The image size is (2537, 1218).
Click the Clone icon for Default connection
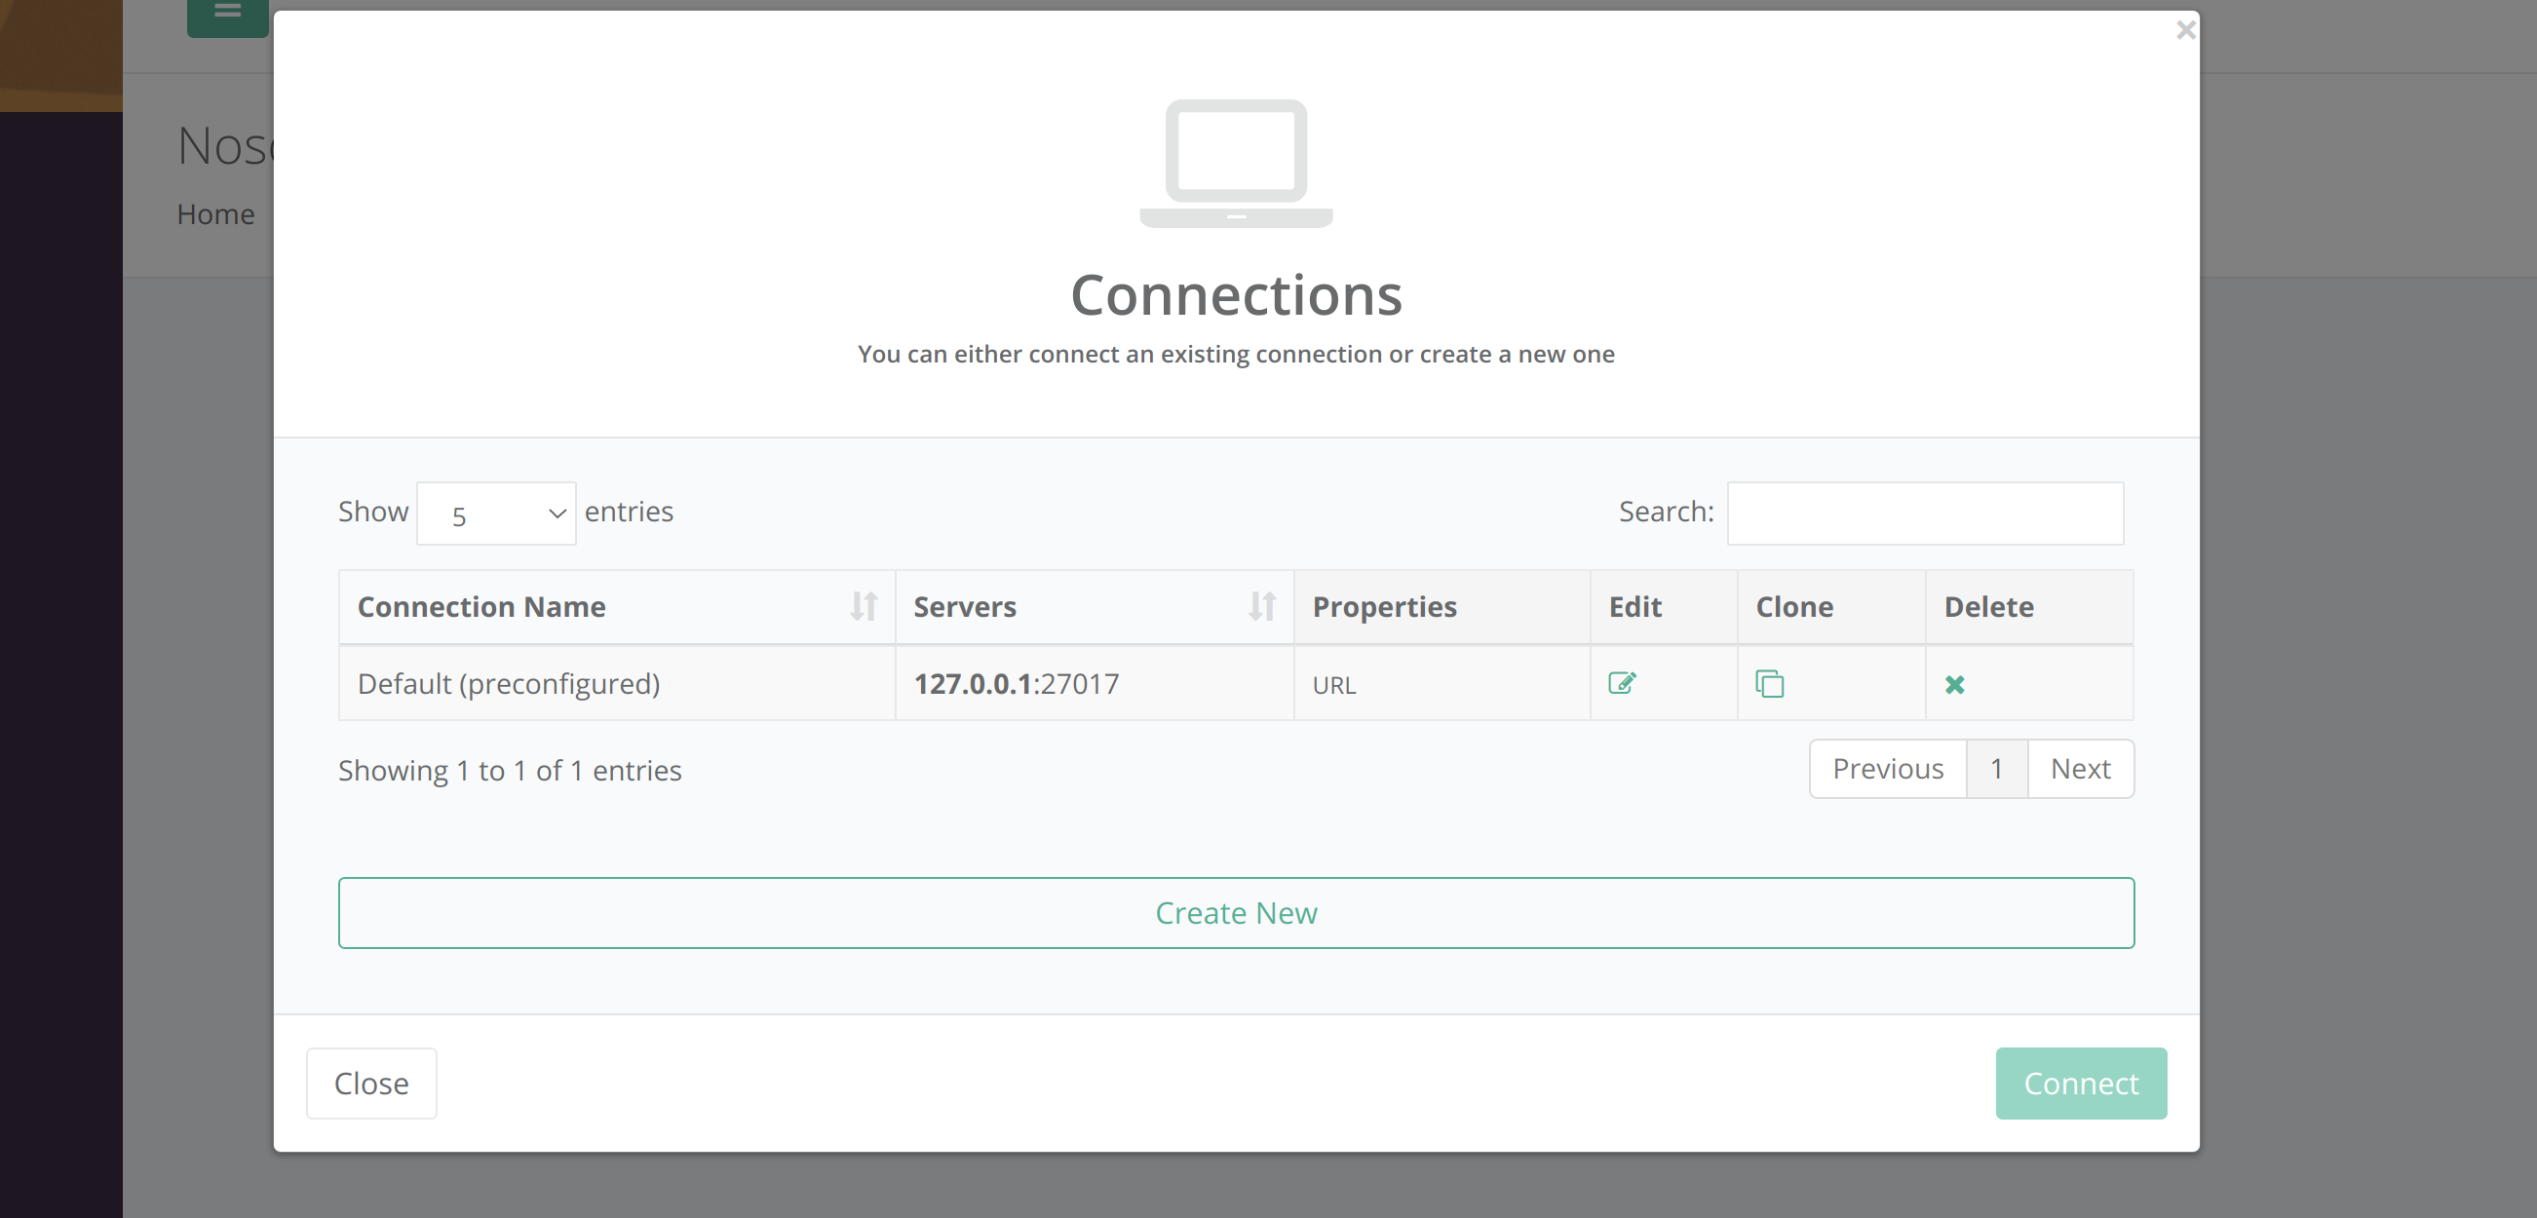click(x=1768, y=681)
